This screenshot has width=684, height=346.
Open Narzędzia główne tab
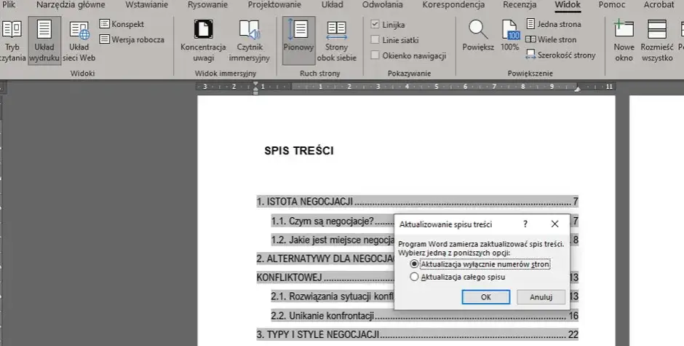click(x=71, y=5)
